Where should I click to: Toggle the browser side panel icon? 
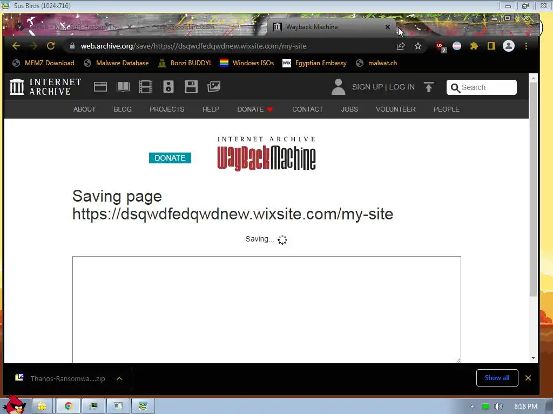pyautogui.click(x=491, y=46)
